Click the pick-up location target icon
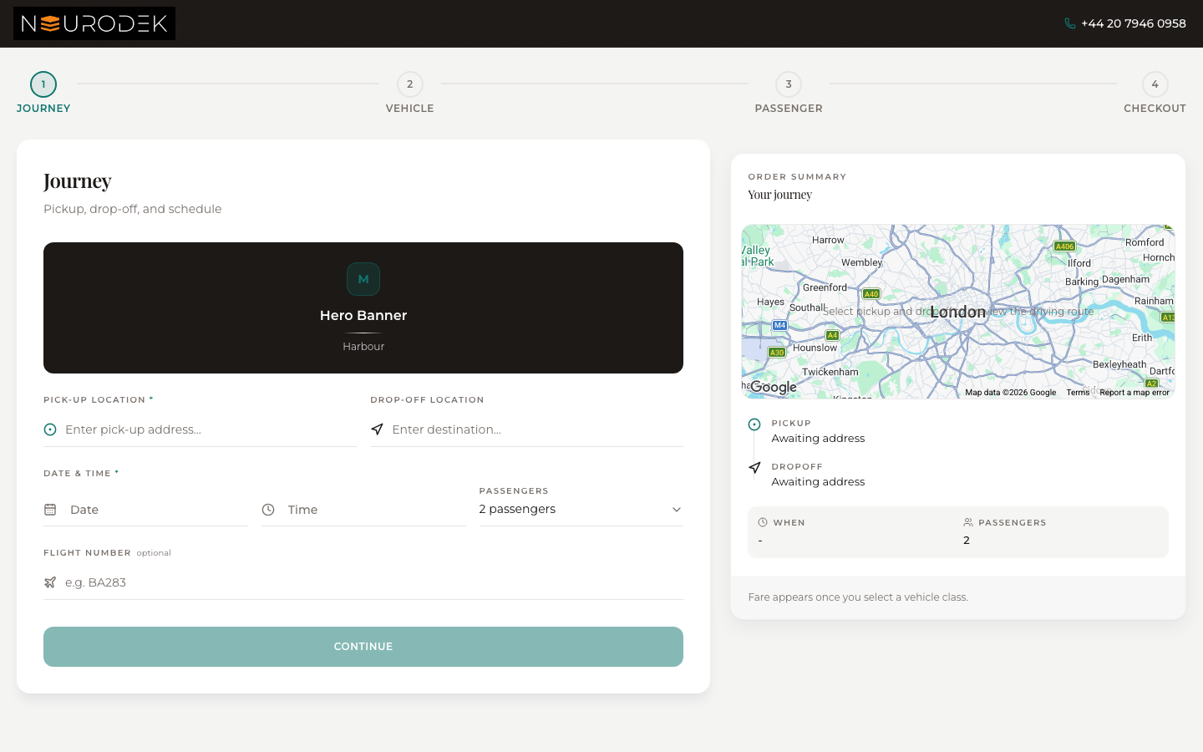This screenshot has height=752, width=1203. [50, 429]
